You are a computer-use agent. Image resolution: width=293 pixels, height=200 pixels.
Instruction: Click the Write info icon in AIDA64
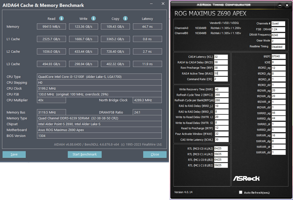[x=94, y=18]
